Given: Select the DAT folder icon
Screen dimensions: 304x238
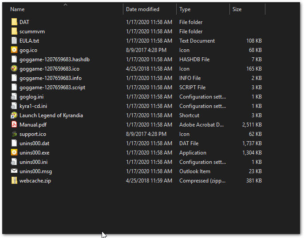Looking at the screenshot, I should (14, 22).
